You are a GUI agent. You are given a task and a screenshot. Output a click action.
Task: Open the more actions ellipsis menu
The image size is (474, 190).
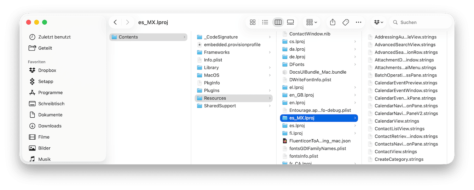coord(358,22)
